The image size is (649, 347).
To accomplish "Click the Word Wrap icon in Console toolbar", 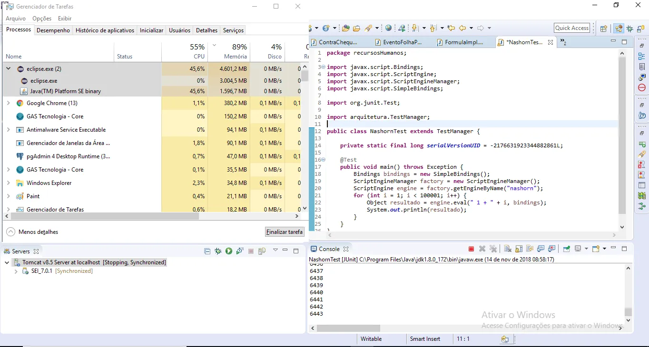I will (530, 249).
